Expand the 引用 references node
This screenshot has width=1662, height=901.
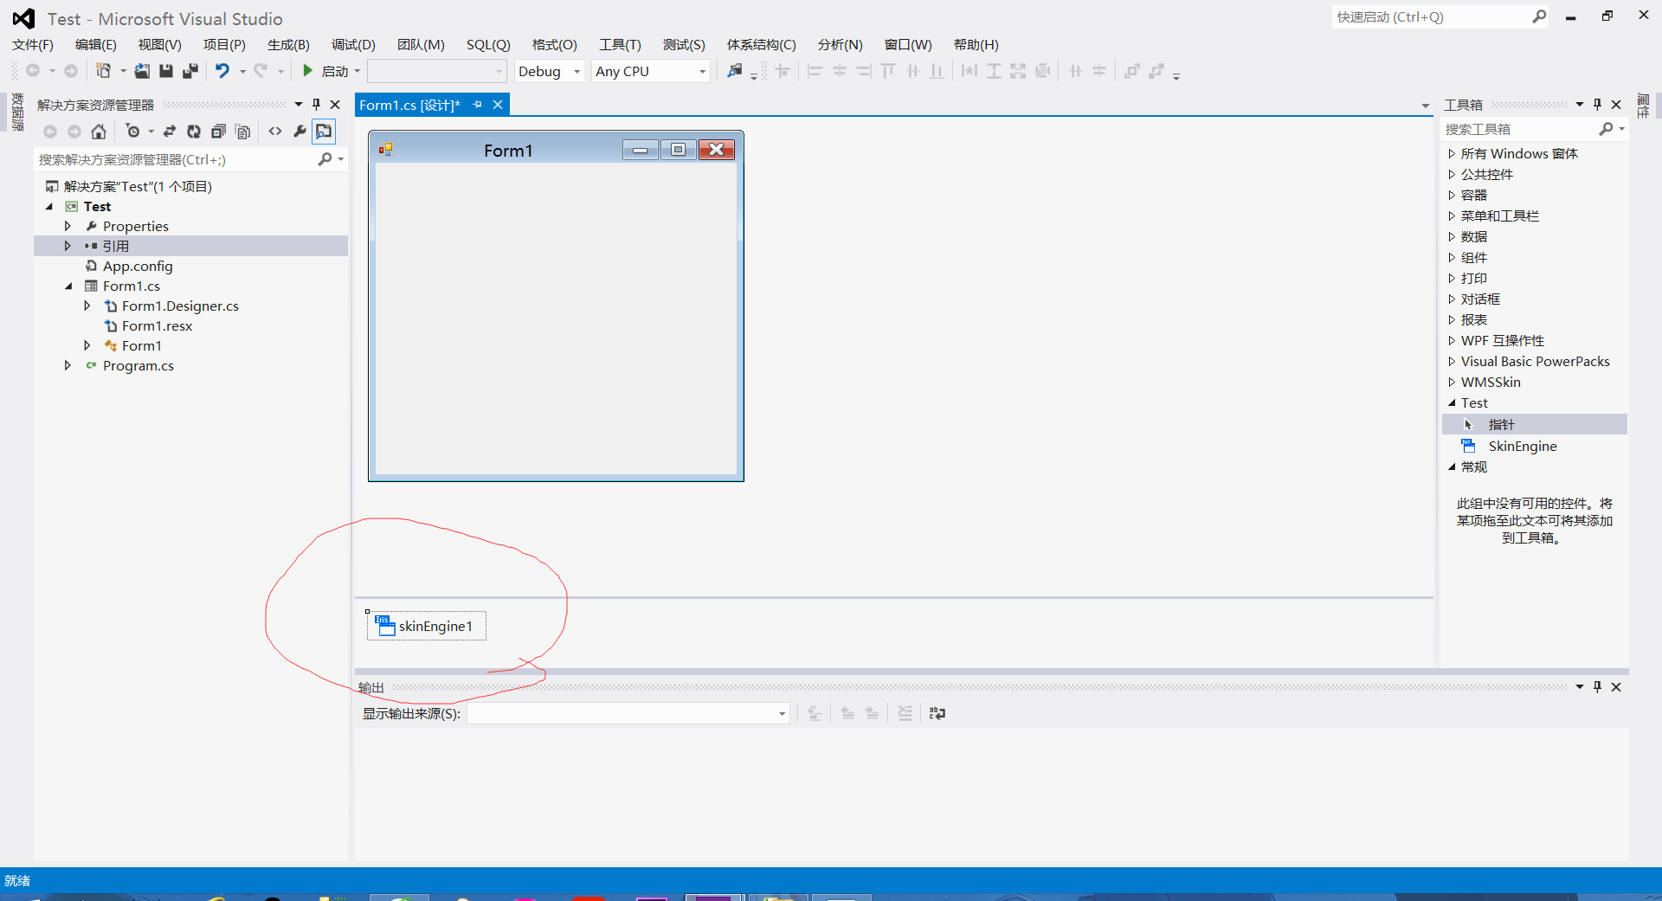[x=68, y=246]
